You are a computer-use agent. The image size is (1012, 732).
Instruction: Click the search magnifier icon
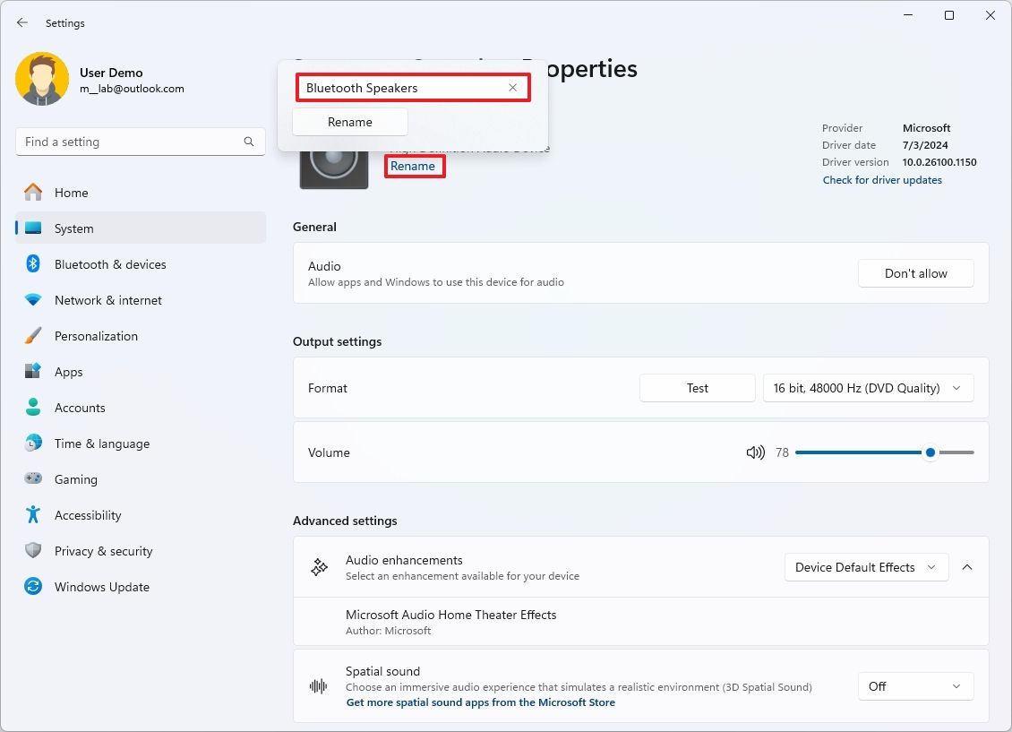pos(249,142)
